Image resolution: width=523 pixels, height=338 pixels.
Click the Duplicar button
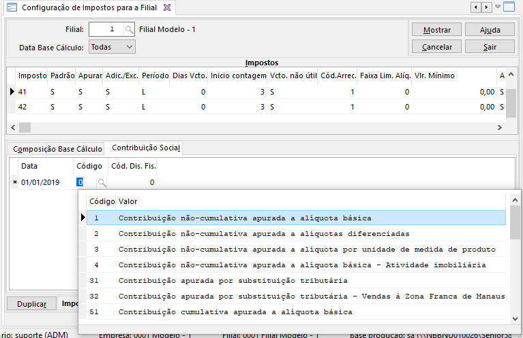(31, 304)
